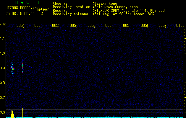Click the 0054 time marker

[x=73, y=25]
